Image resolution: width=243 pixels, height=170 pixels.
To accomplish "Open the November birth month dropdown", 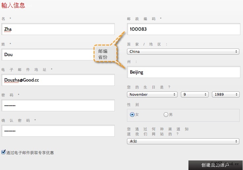I will tap(152, 94).
